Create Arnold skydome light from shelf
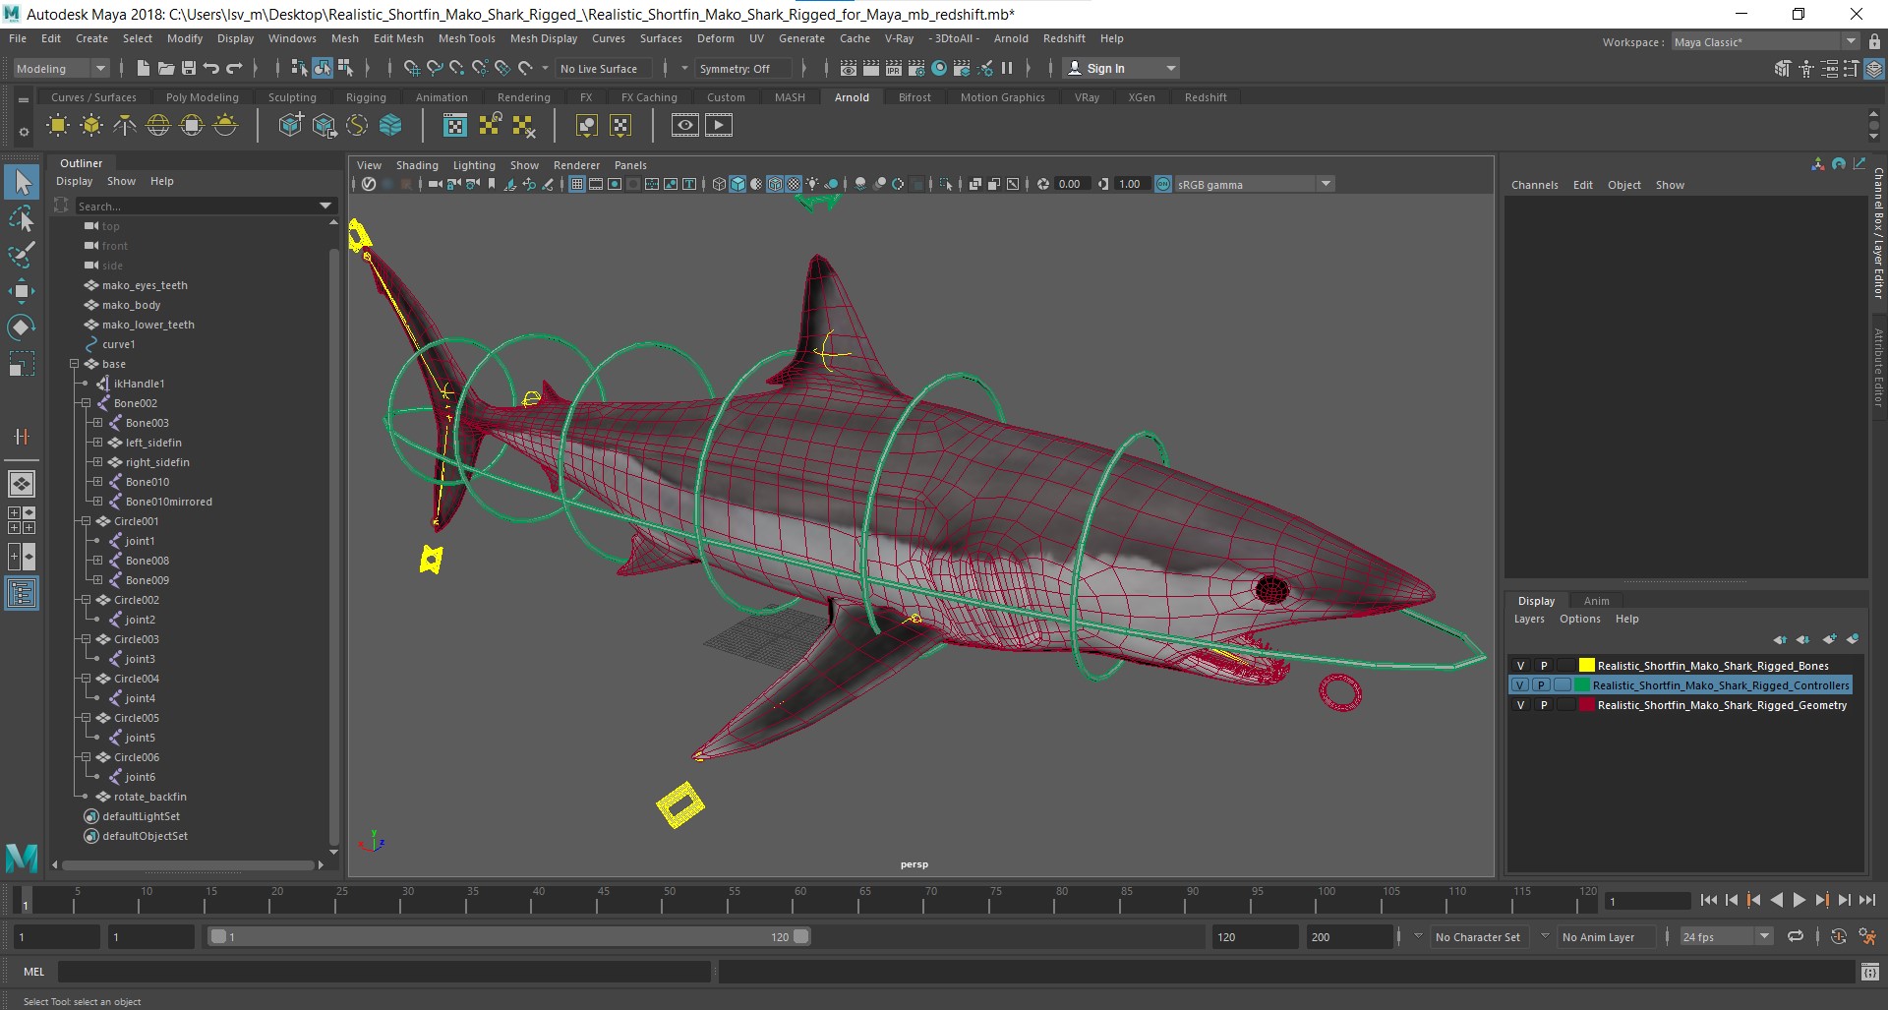 (x=158, y=125)
